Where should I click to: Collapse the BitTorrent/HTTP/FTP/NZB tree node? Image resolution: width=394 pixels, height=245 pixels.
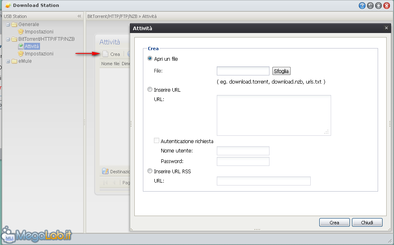pos(8,39)
